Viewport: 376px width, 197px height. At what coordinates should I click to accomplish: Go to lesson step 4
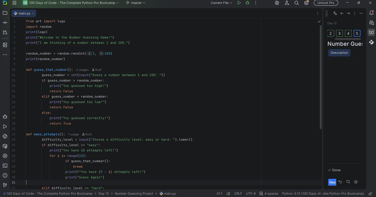[348, 33]
